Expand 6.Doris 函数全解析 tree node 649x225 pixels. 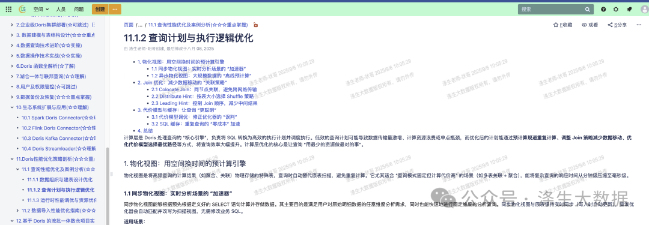click(x=12, y=66)
